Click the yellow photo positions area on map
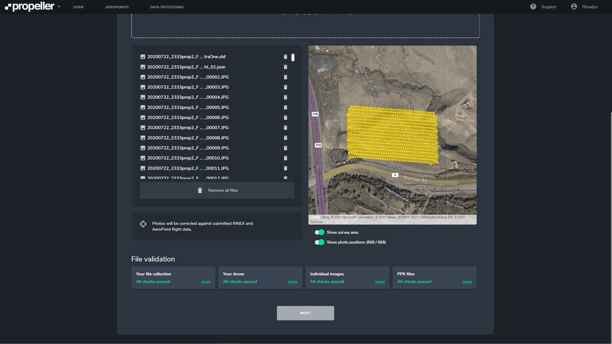The width and height of the screenshot is (612, 344). (391, 134)
